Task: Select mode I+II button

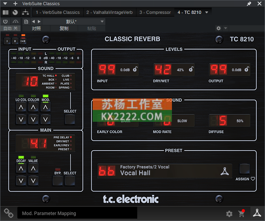Action: 23,41
